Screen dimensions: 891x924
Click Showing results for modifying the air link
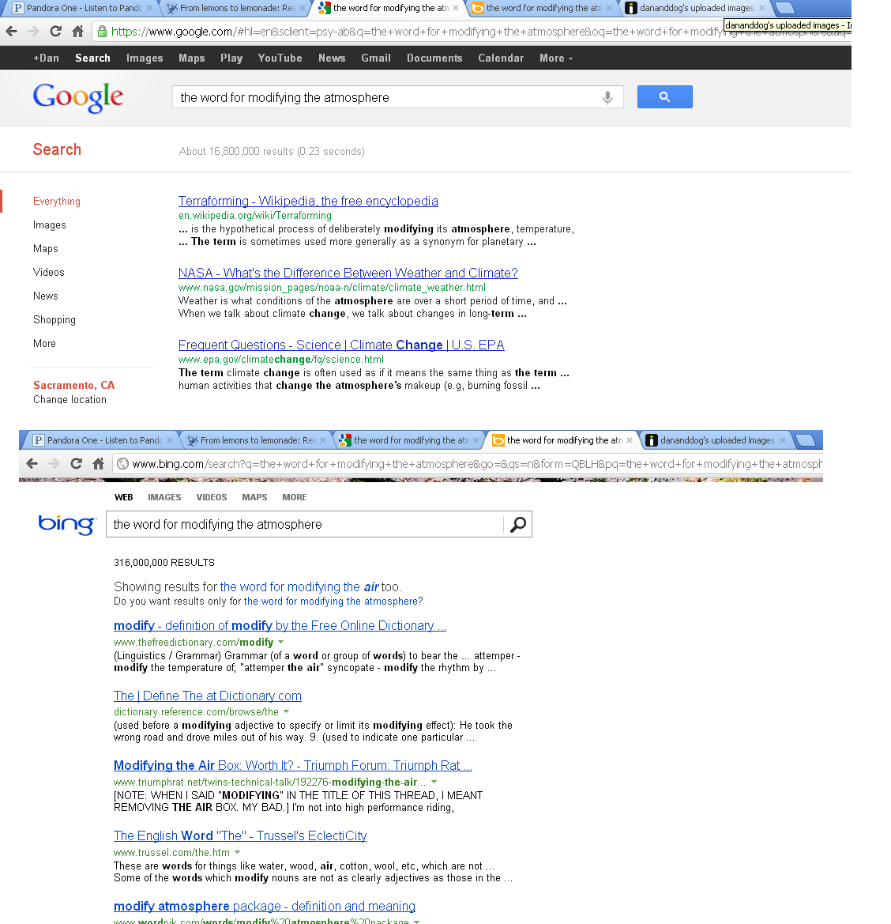tap(299, 587)
